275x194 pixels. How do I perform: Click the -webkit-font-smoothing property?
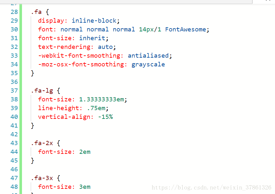(79, 56)
